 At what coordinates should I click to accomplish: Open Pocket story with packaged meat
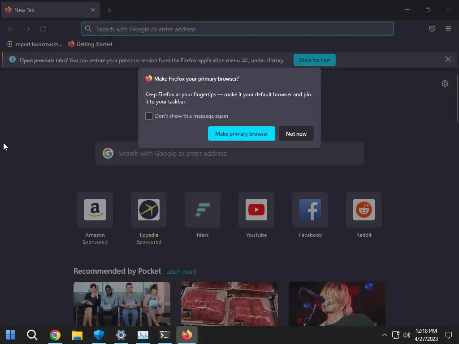click(x=229, y=304)
